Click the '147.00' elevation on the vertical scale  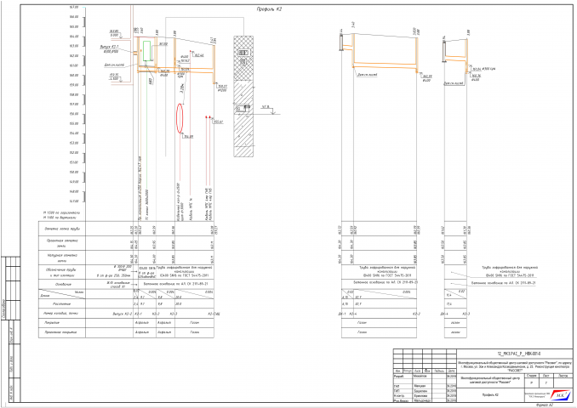[74, 201]
